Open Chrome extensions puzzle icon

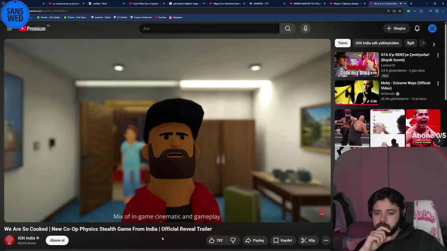(421, 11)
